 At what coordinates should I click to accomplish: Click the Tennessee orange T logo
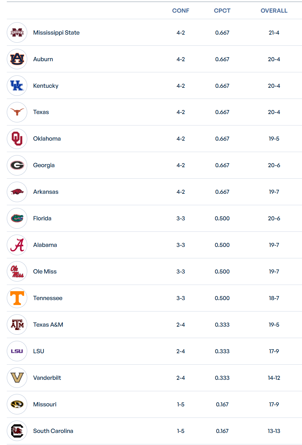click(x=17, y=298)
